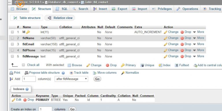Expand More options for Id row
Screen dimensions: 222x111
click(x=199, y=32)
